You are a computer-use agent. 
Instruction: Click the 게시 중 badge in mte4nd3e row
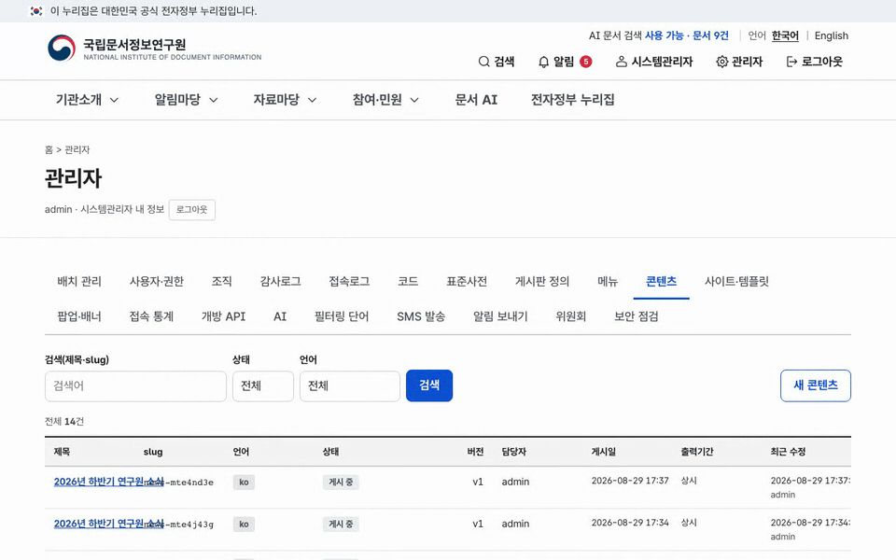pos(341,483)
